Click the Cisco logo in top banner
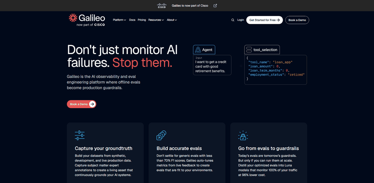 [162, 6]
